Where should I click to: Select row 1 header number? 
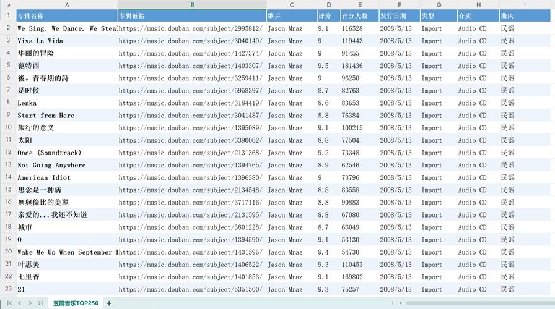[8, 15]
